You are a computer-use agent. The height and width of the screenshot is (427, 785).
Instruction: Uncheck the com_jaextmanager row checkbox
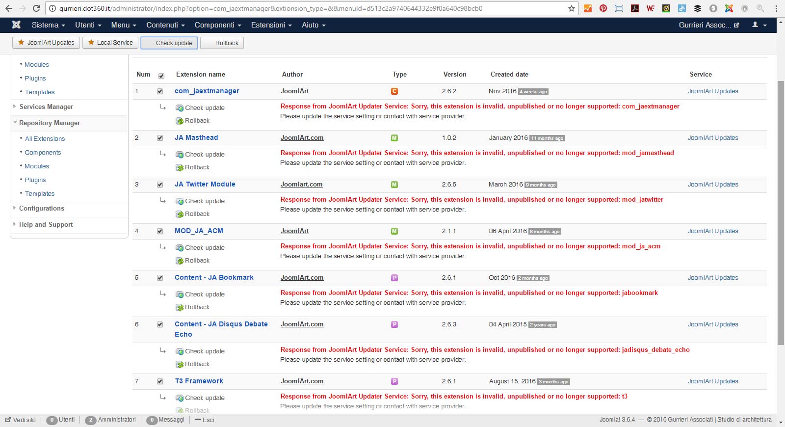(x=159, y=91)
